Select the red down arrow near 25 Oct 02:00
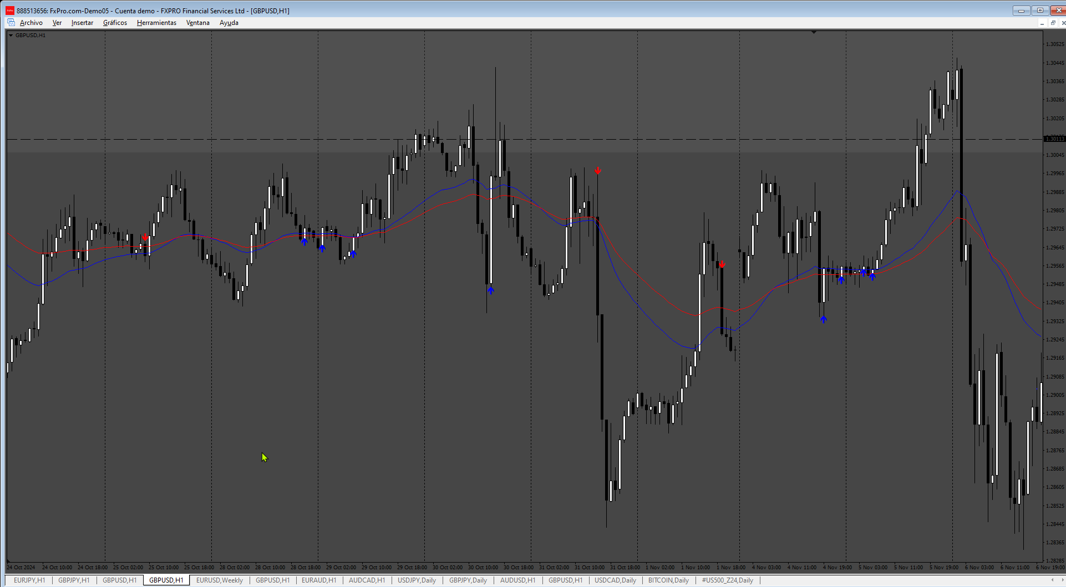The width and height of the screenshot is (1066, 587). 145,237
